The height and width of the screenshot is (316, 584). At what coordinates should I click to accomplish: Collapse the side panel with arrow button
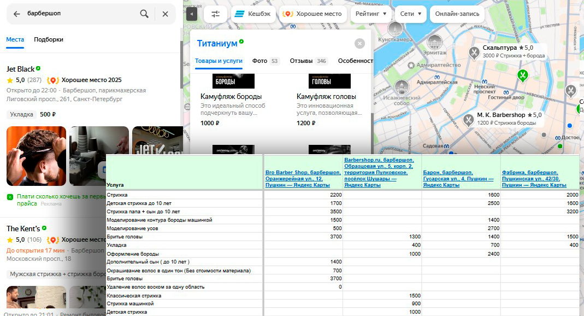tap(191, 14)
